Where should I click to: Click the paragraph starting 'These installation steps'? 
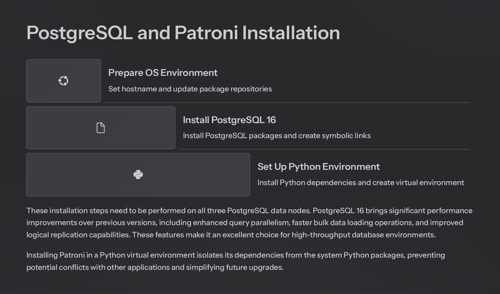tap(249, 223)
